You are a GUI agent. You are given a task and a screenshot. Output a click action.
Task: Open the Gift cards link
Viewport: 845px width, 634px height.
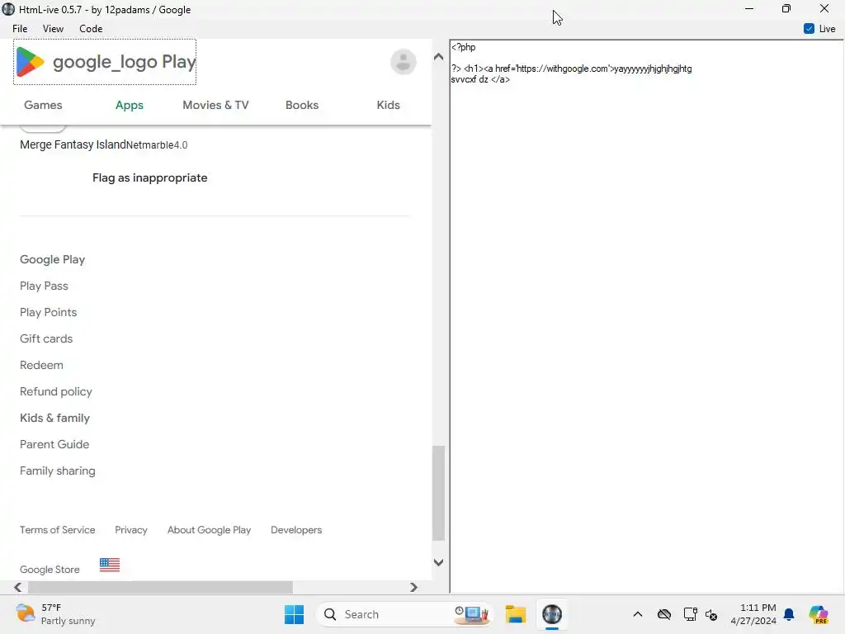[46, 338]
